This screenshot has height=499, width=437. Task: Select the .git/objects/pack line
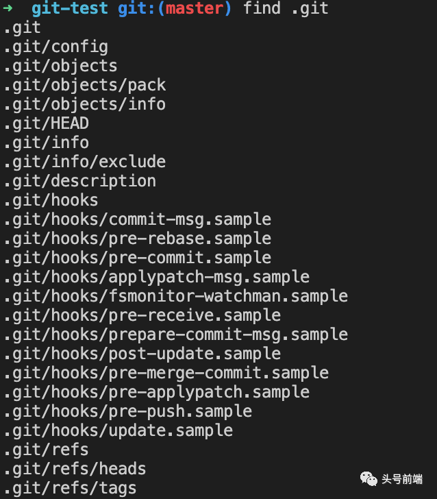[85, 85]
